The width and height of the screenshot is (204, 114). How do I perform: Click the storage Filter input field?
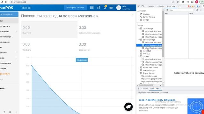click(181, 10)
